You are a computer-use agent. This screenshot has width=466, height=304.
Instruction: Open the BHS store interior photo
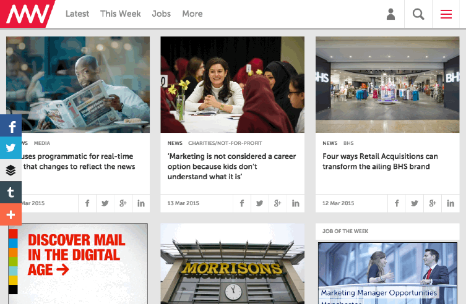click(x=387, y=85)
